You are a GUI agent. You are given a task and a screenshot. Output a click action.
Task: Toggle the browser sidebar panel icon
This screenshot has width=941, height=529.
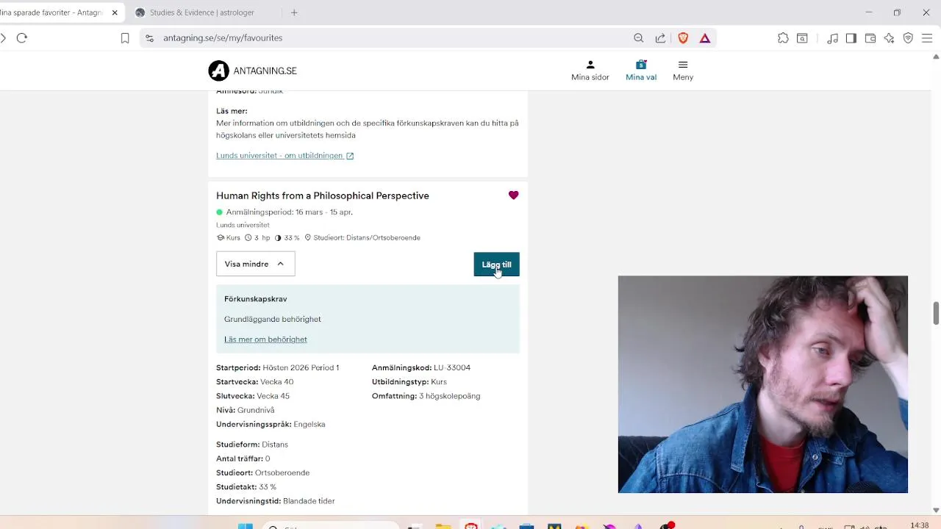(x=851, y=38)
